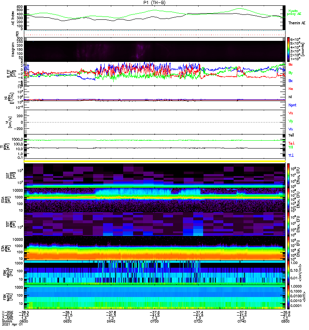The image size is (309, 330).
Task: Click the SST electron spectrogram panel
Action: (x=154, y=224)
